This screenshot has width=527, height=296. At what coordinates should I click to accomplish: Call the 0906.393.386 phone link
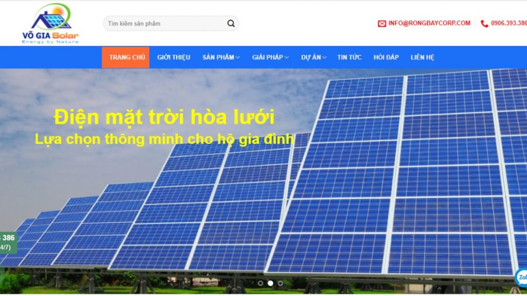click(509, 23)
